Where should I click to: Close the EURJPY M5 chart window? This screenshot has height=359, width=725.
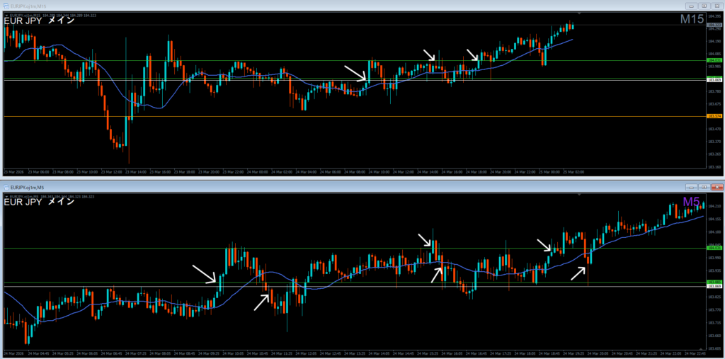click(x=716, y=188)
